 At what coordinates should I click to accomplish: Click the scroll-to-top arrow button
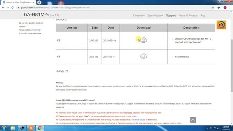coord(193,120)
